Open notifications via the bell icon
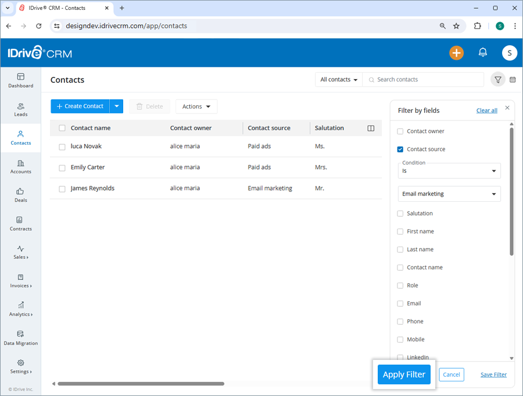The image size is (523, 396). [482, 52]
